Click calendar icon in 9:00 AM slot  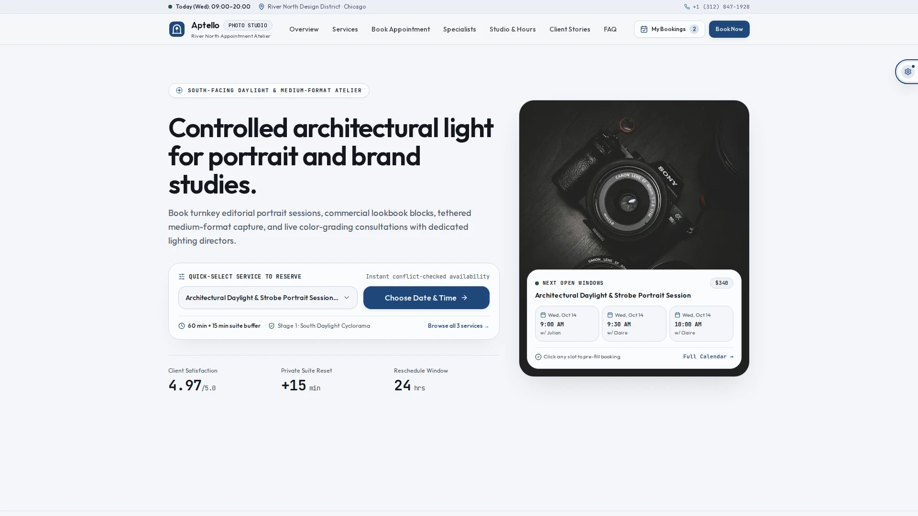(x=543, y=315)
